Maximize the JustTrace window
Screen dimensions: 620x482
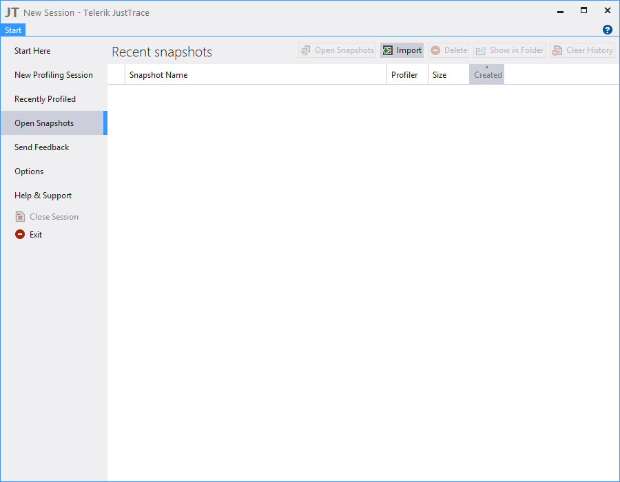pos(583,10)
